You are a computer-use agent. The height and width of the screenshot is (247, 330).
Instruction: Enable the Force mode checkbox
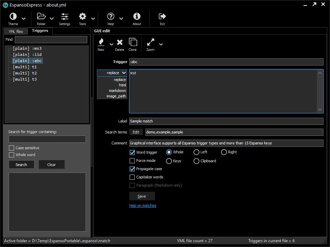(132, 161)
